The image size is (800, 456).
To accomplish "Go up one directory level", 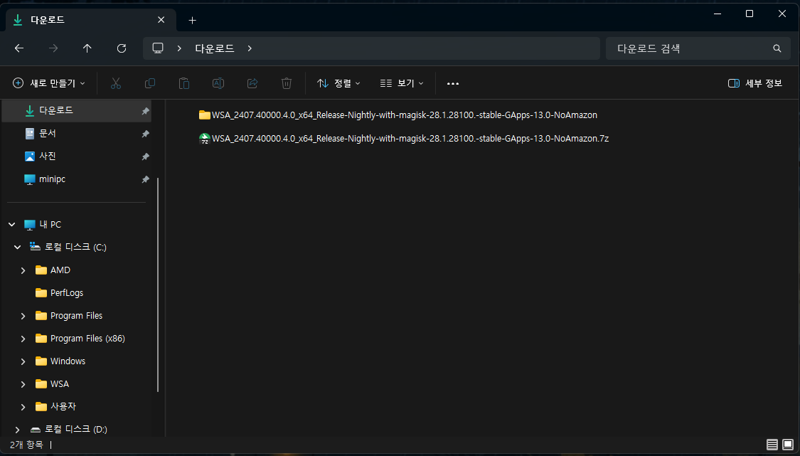I will pos(87,48).
